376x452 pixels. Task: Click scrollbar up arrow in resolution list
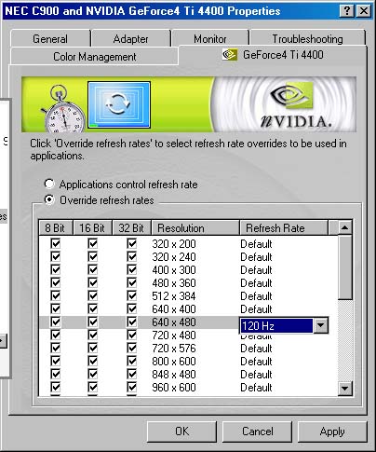(344, 227)
